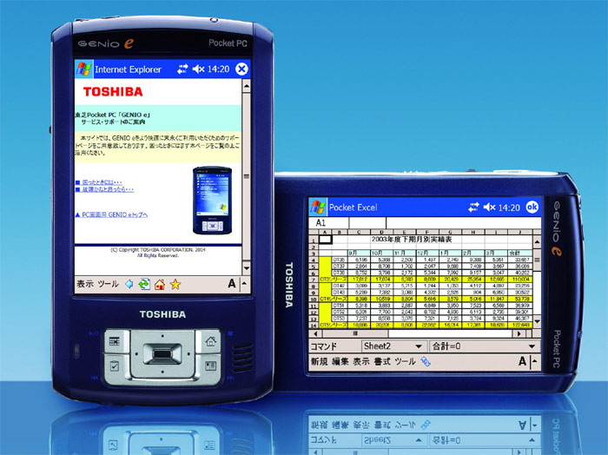Screen dimensions: 608x455
Task: Tap the input method A in Internet Explorer
Action: (232, 284)
